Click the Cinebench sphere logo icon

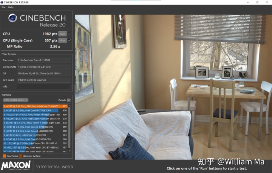point(13,18)
